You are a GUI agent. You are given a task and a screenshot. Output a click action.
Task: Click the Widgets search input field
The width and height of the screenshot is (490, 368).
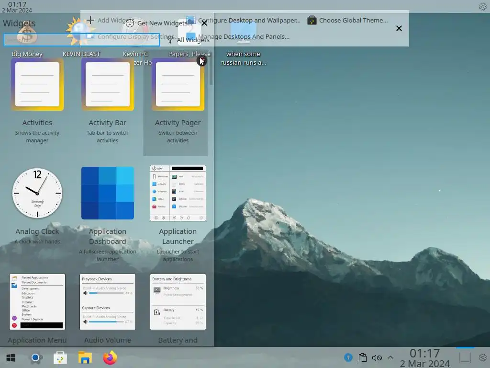pos(81,40)
